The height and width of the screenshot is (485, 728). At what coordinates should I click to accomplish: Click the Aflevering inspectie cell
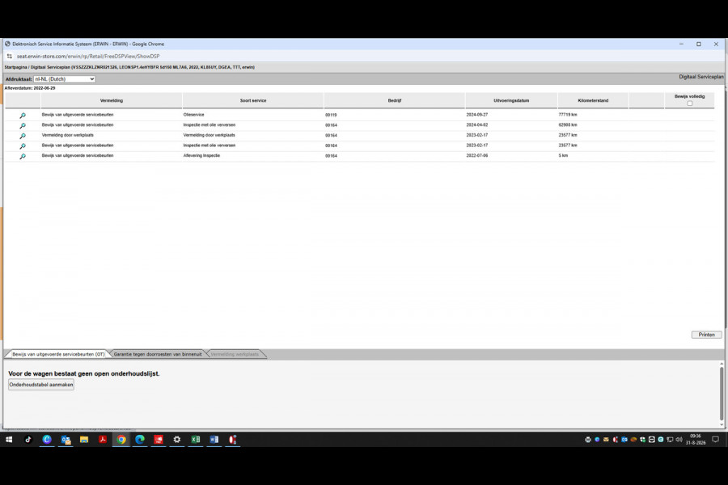tap(201, 155)
